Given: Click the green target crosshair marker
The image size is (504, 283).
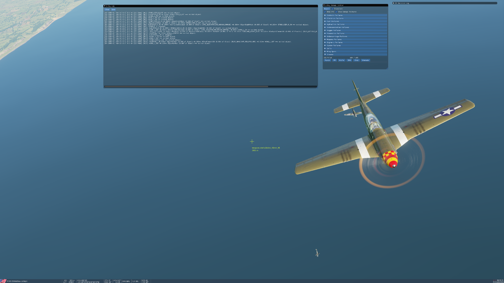Looking at the screenshot, I should (x=252, y=141).
